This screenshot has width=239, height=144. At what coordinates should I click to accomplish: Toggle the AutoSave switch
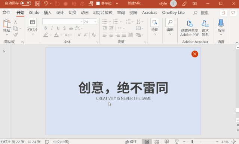click(25, 3)
